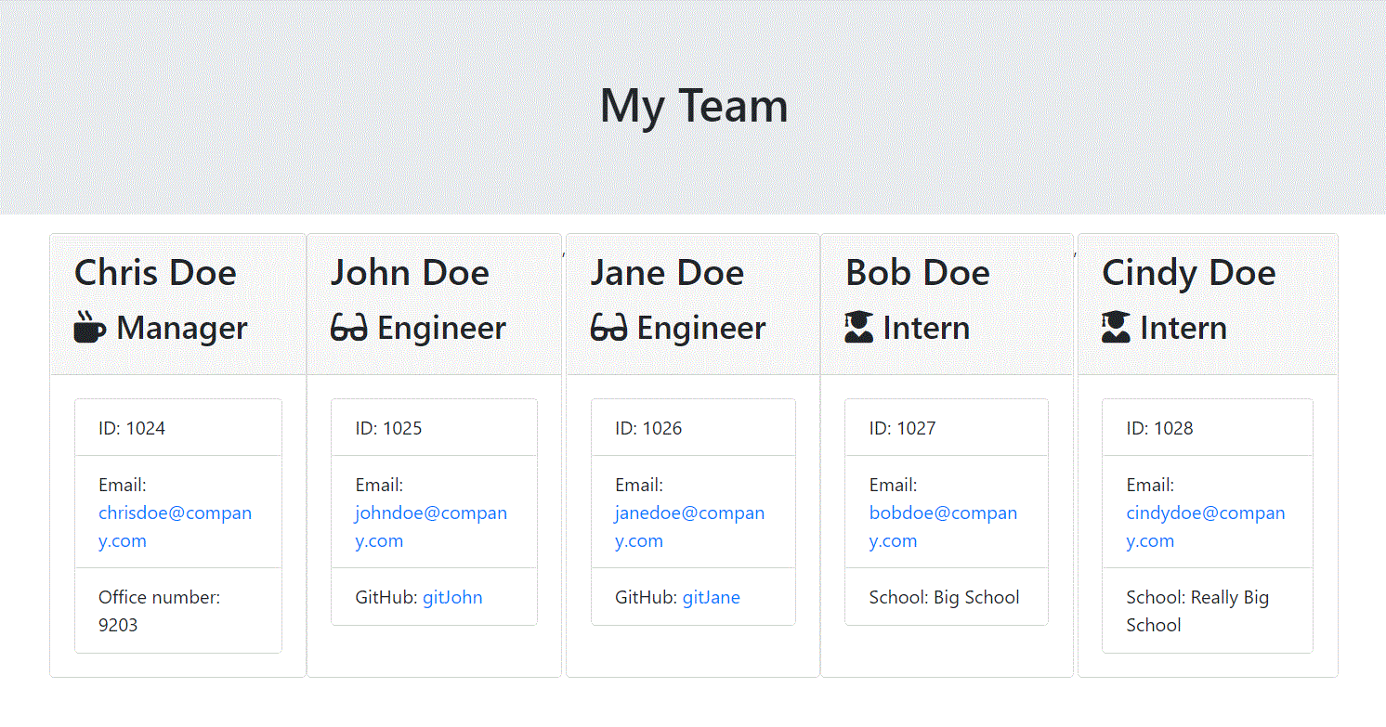Screen dimensions: 1386x727
Task: Click the graduate icon on Cindy Doe's card
Action: [x=1116, y=327]
